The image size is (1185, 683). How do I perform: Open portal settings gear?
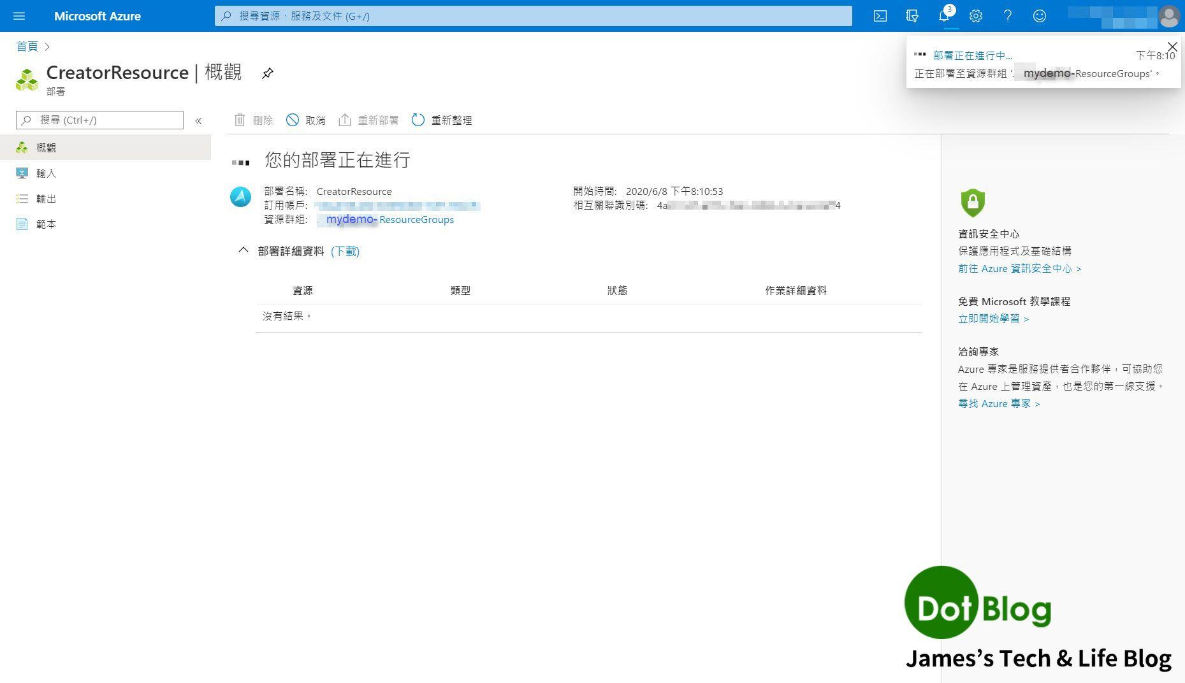point(976,16)
